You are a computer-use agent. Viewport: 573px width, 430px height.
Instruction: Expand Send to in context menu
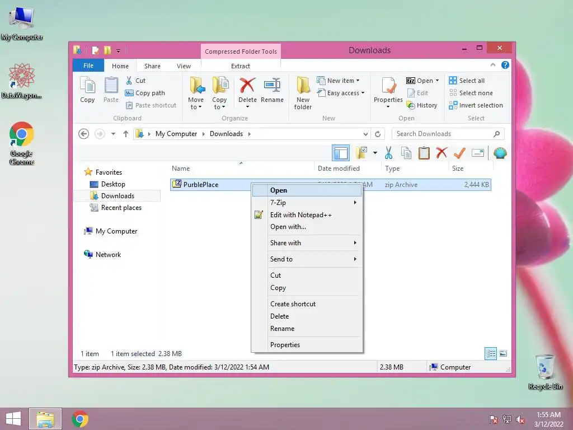307,259
